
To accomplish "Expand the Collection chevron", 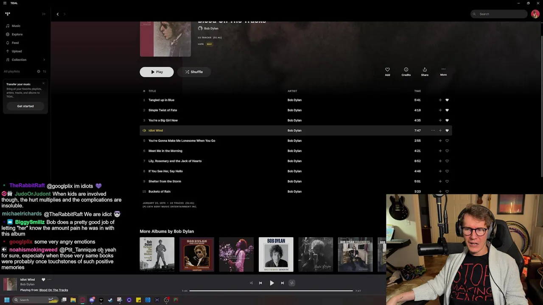I will coord(44,60).
